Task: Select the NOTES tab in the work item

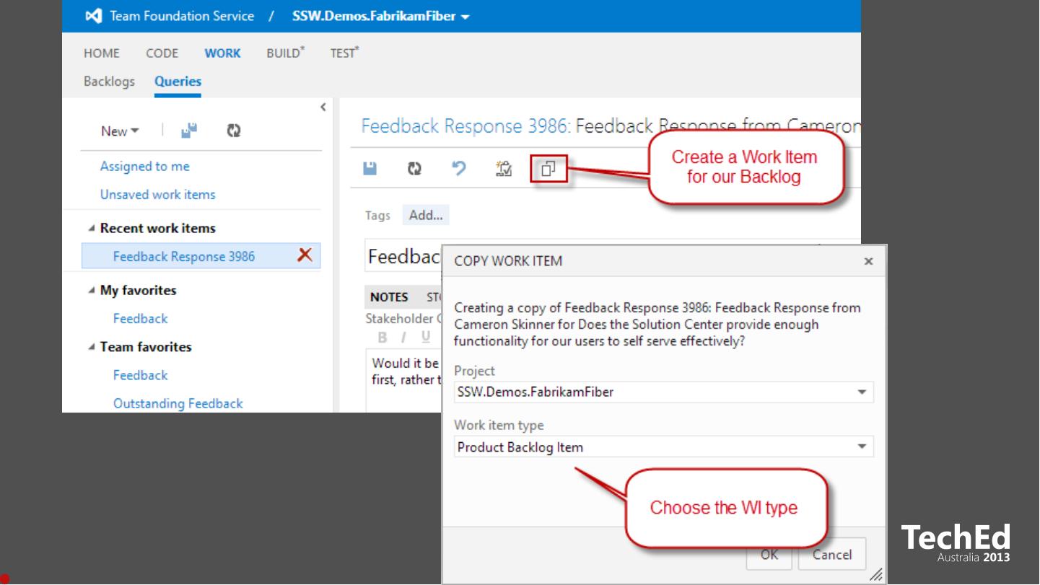Action: (x=389, y=297)
